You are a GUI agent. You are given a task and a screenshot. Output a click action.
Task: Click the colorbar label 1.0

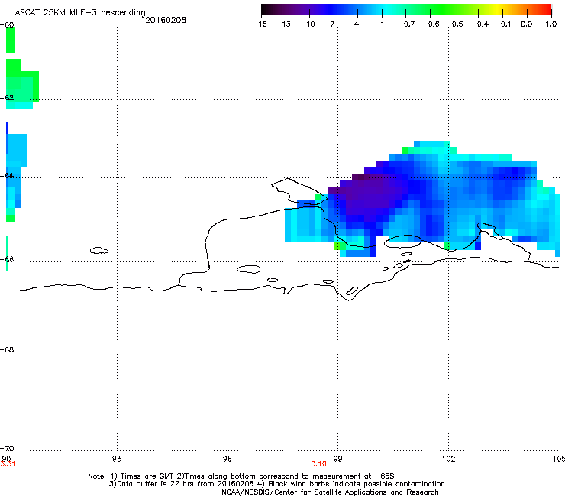coord(551,24)
